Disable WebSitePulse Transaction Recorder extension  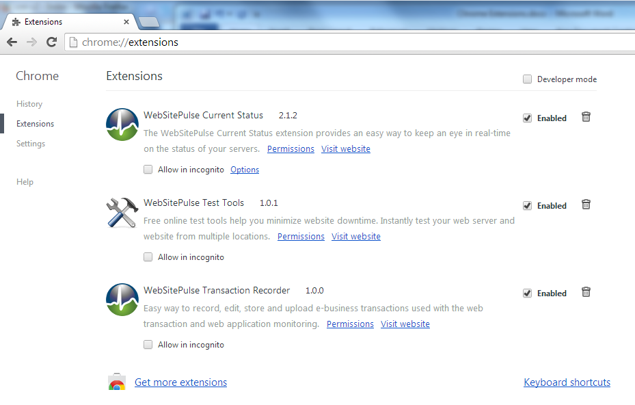[527, 293]
